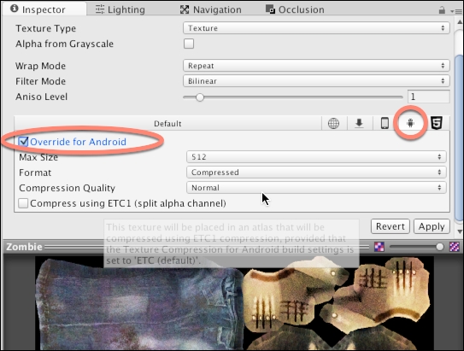Open the Texture Type dropdown
Screen dimensions: 464x351
316,28
